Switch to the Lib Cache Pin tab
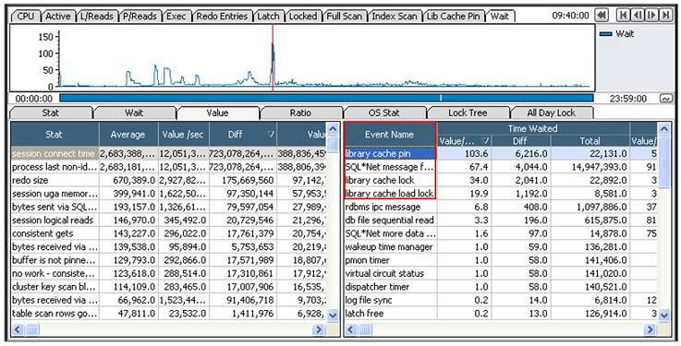Image resolution: width=681 pixels, height=346 pixels. point(454,17)
